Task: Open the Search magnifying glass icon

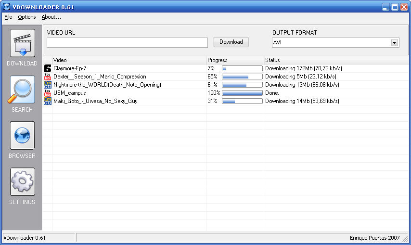Action: click(23, 90)
